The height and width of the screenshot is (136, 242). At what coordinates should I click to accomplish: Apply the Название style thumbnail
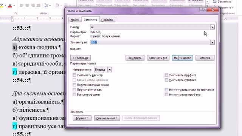[196, 3]
